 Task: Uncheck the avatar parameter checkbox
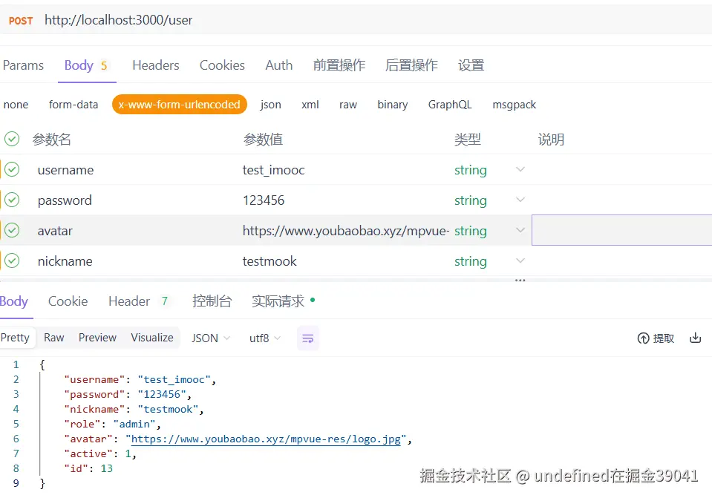coord(12,230)
